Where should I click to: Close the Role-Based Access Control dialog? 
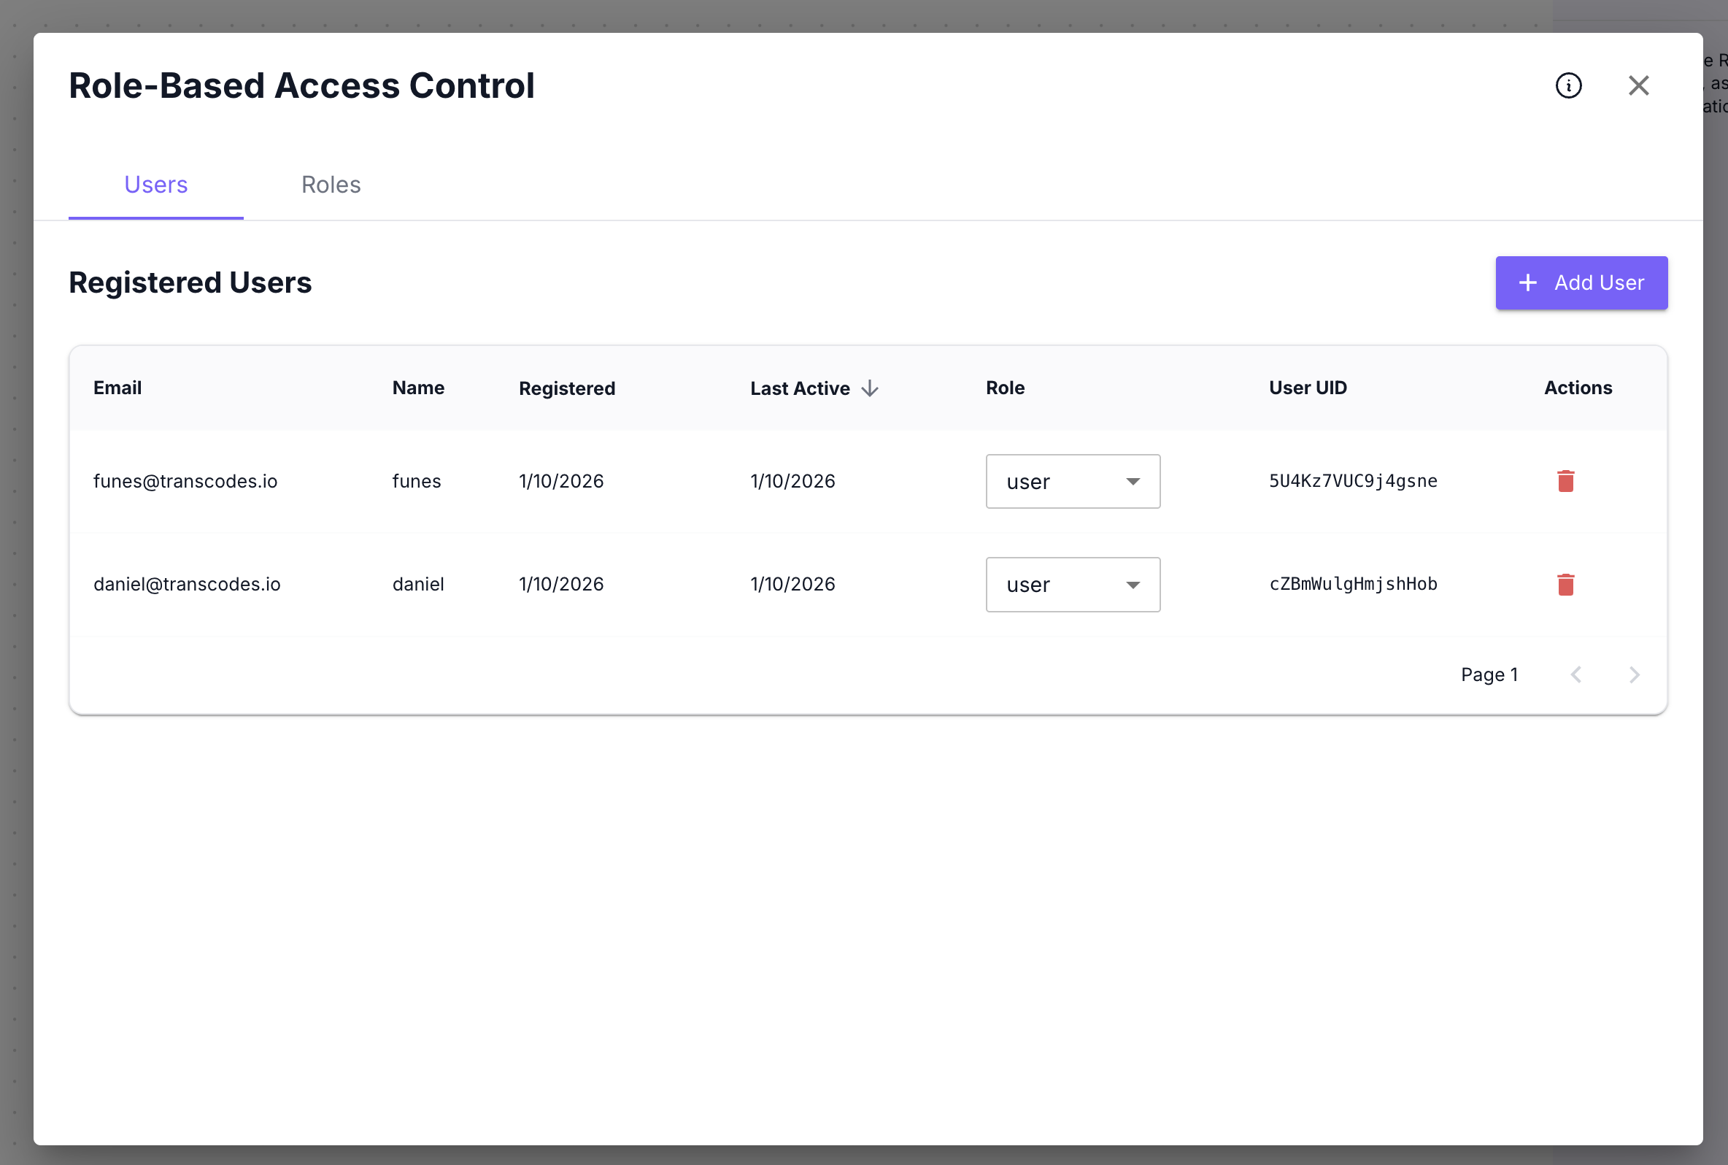tap(1638, 85)
